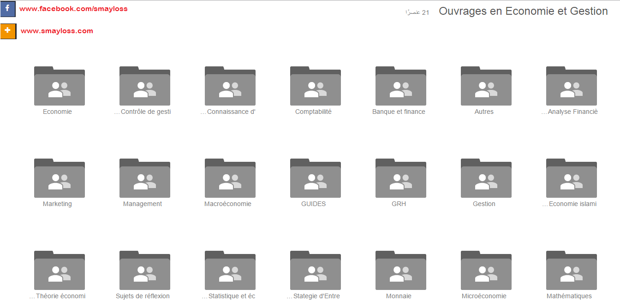Open the Stategie d'Entre folder icon
This screenshot has width=620, height=307.
click(x=316, y=270)
